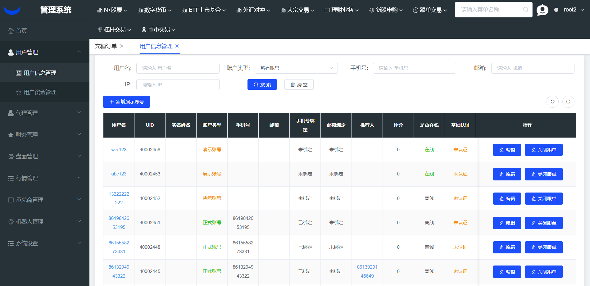The height and width of the screenshot is (286, 590).
Task: Click the 评分 column header
Action: 398,125
